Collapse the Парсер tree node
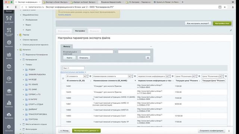Screen dimensions: 239x134 (18, 35)
